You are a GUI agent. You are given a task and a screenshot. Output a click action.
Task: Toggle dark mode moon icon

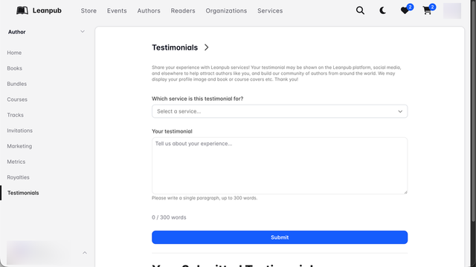(382, 10)
